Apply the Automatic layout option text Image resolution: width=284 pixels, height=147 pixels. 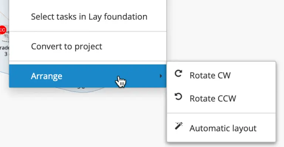223,128
